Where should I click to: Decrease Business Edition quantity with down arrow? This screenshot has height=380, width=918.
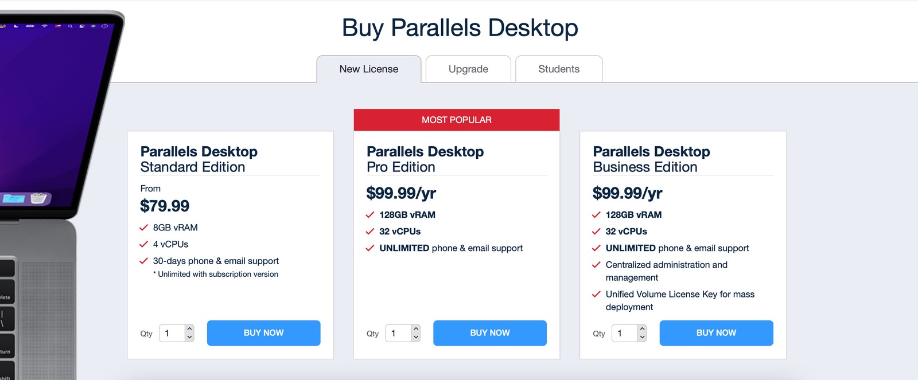642,337
